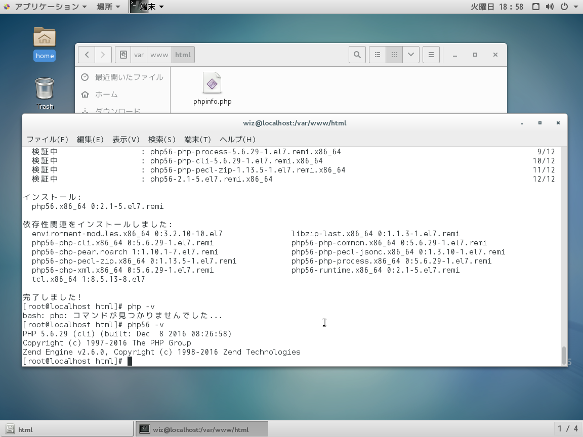Click the Copyright (c) 1997-2016 line
This screenshot has height=437, width=583.
tap(107, 343)
